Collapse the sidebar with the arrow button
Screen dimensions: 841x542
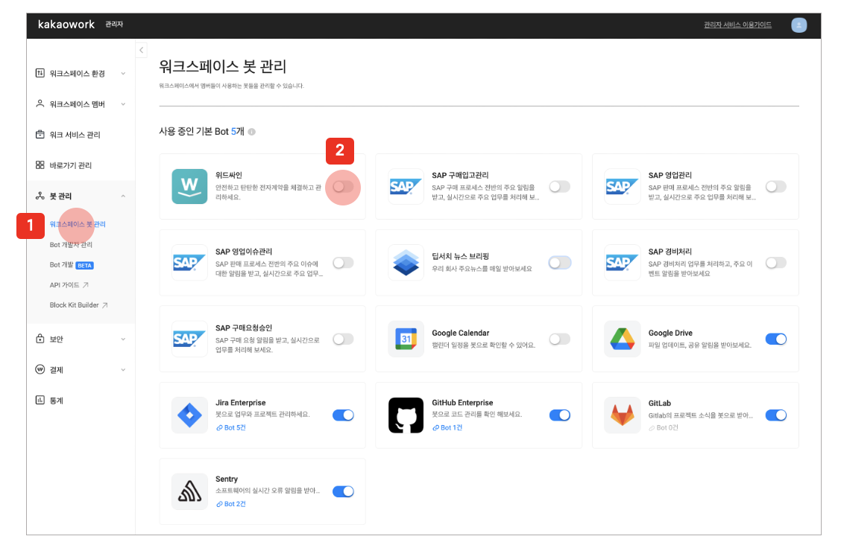141,51
